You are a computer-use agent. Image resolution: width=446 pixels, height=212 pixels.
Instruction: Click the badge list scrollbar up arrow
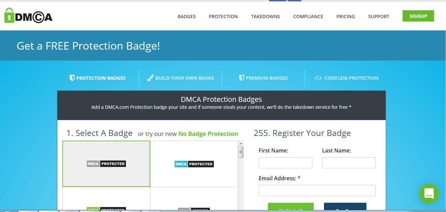click(x=241, y=143)
